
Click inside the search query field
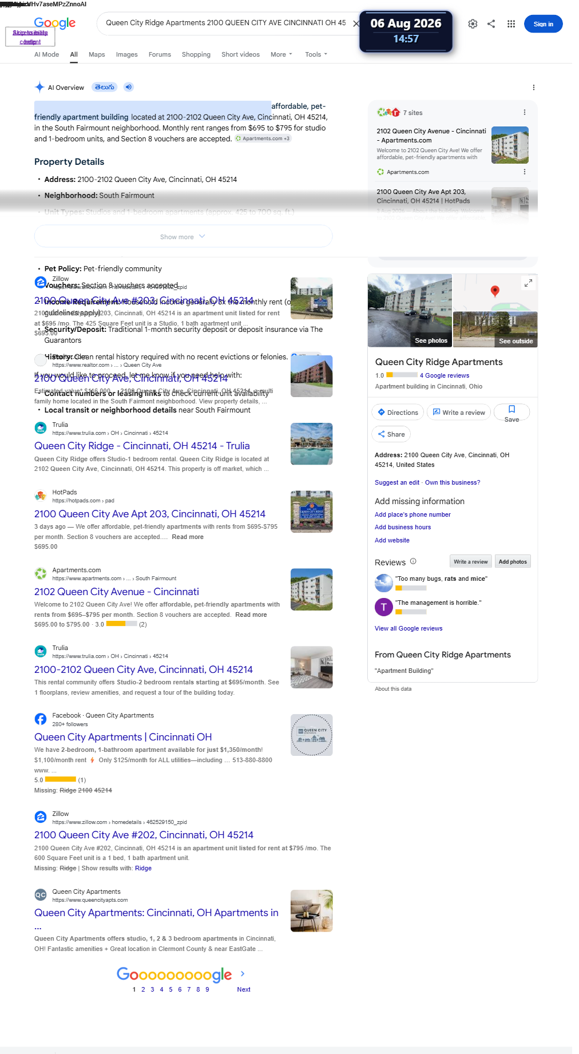click(225, 23)
